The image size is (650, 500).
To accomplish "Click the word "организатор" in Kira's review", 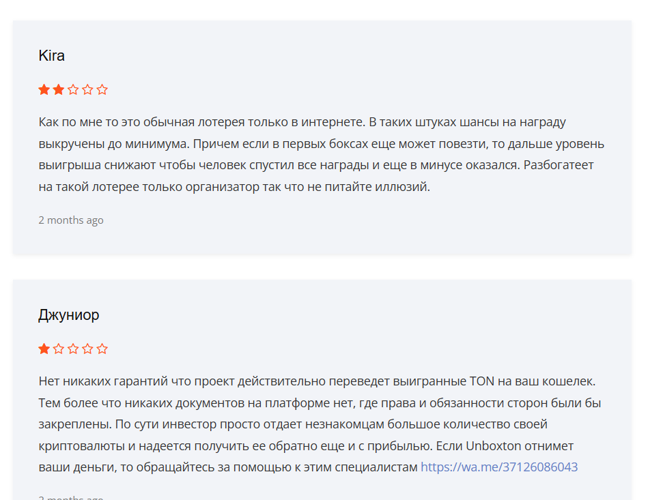I will click(219, 187).
